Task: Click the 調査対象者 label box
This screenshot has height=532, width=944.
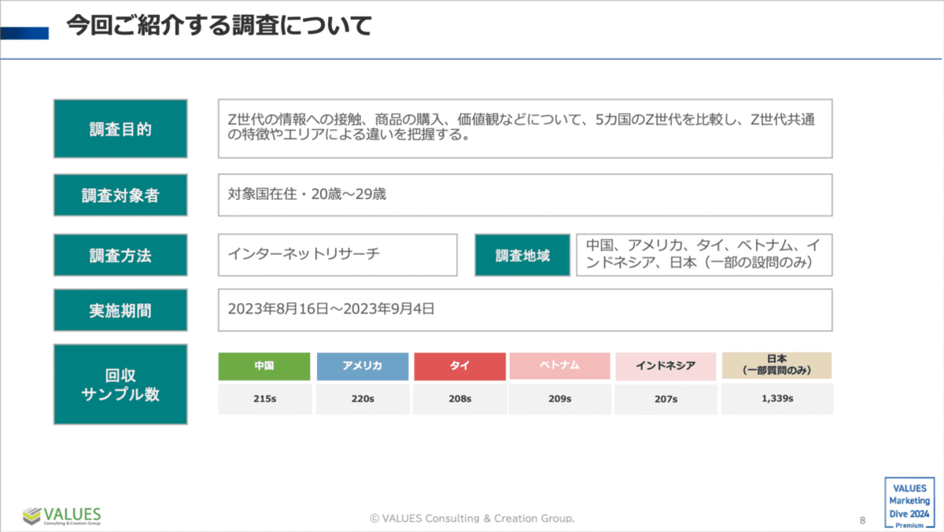Action: coord(120,195)
